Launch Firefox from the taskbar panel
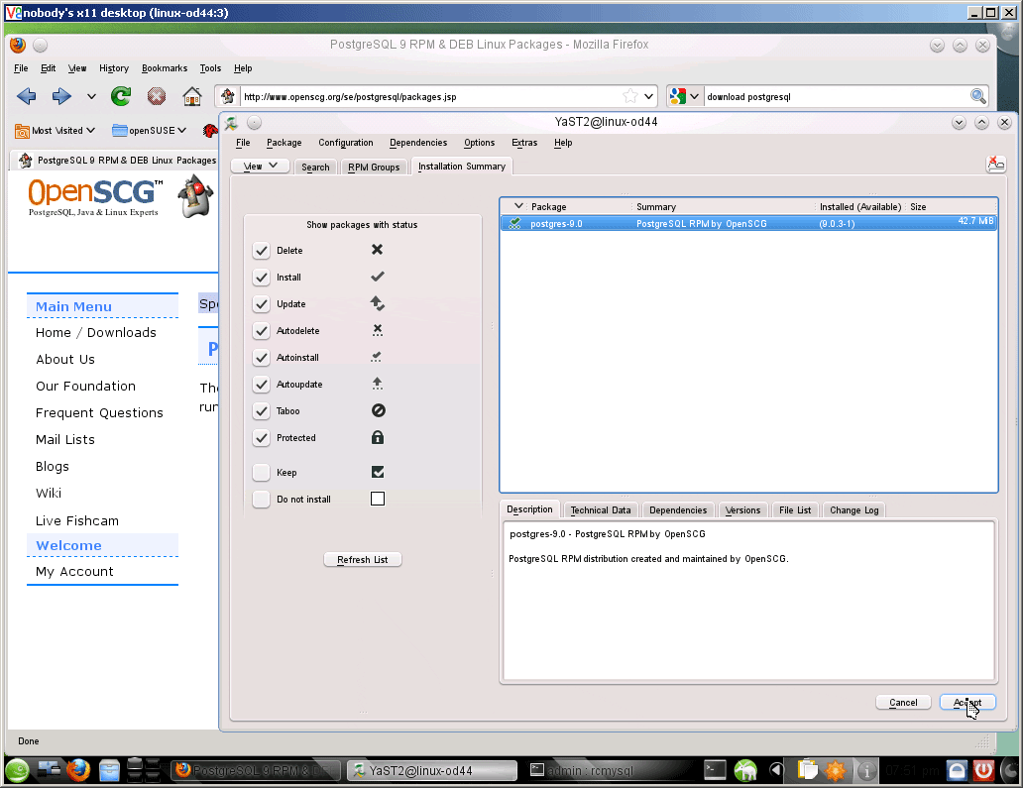The width and height of the screenshot is (1023, 788). pos(77,770)
